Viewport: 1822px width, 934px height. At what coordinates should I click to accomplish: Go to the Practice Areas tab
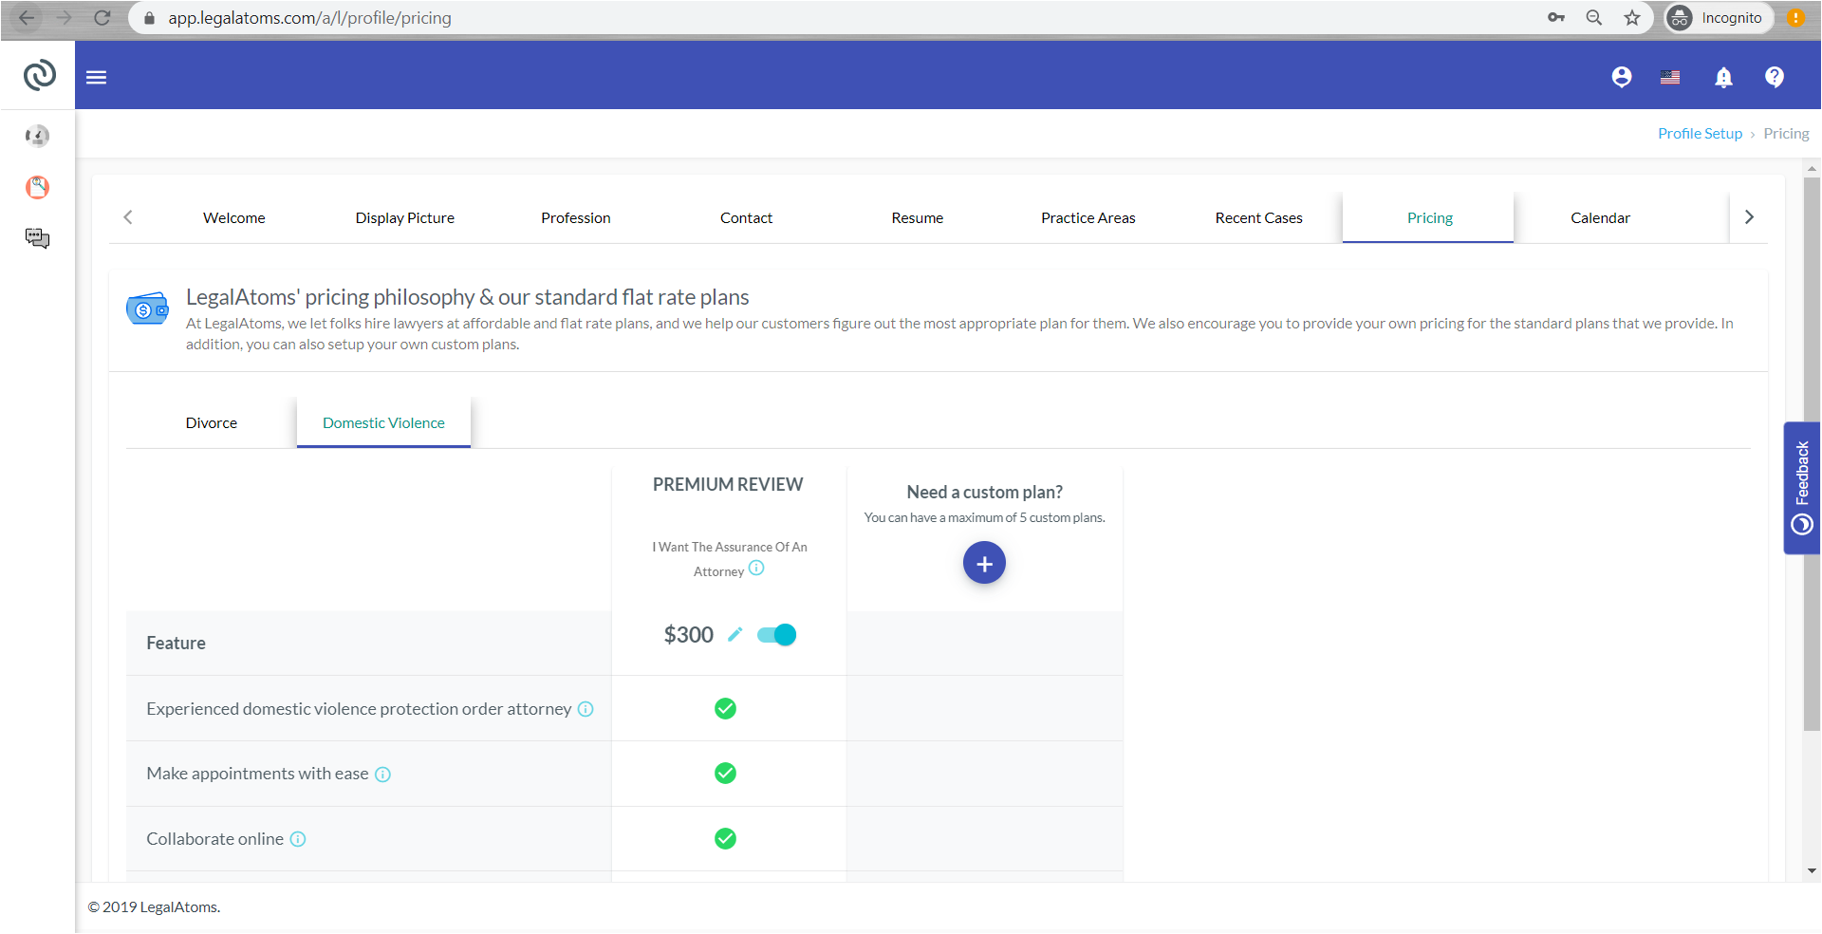[x=1088, y=218]
